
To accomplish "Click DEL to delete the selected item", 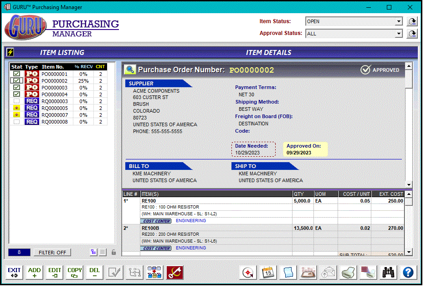I will (95, 273).
